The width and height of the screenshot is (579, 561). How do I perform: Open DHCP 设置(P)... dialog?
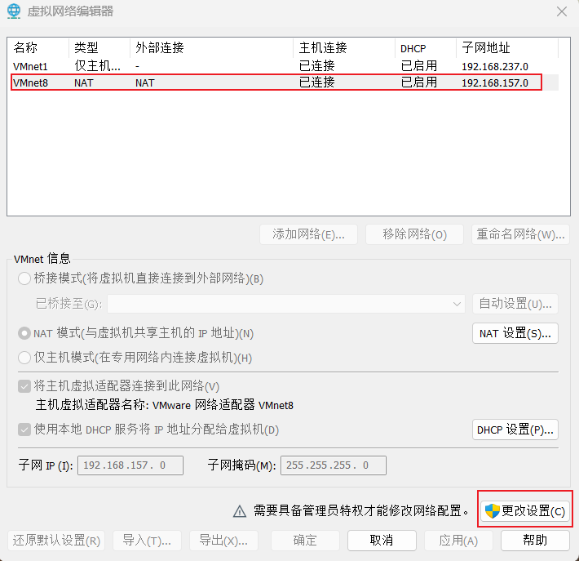(515, 430)
